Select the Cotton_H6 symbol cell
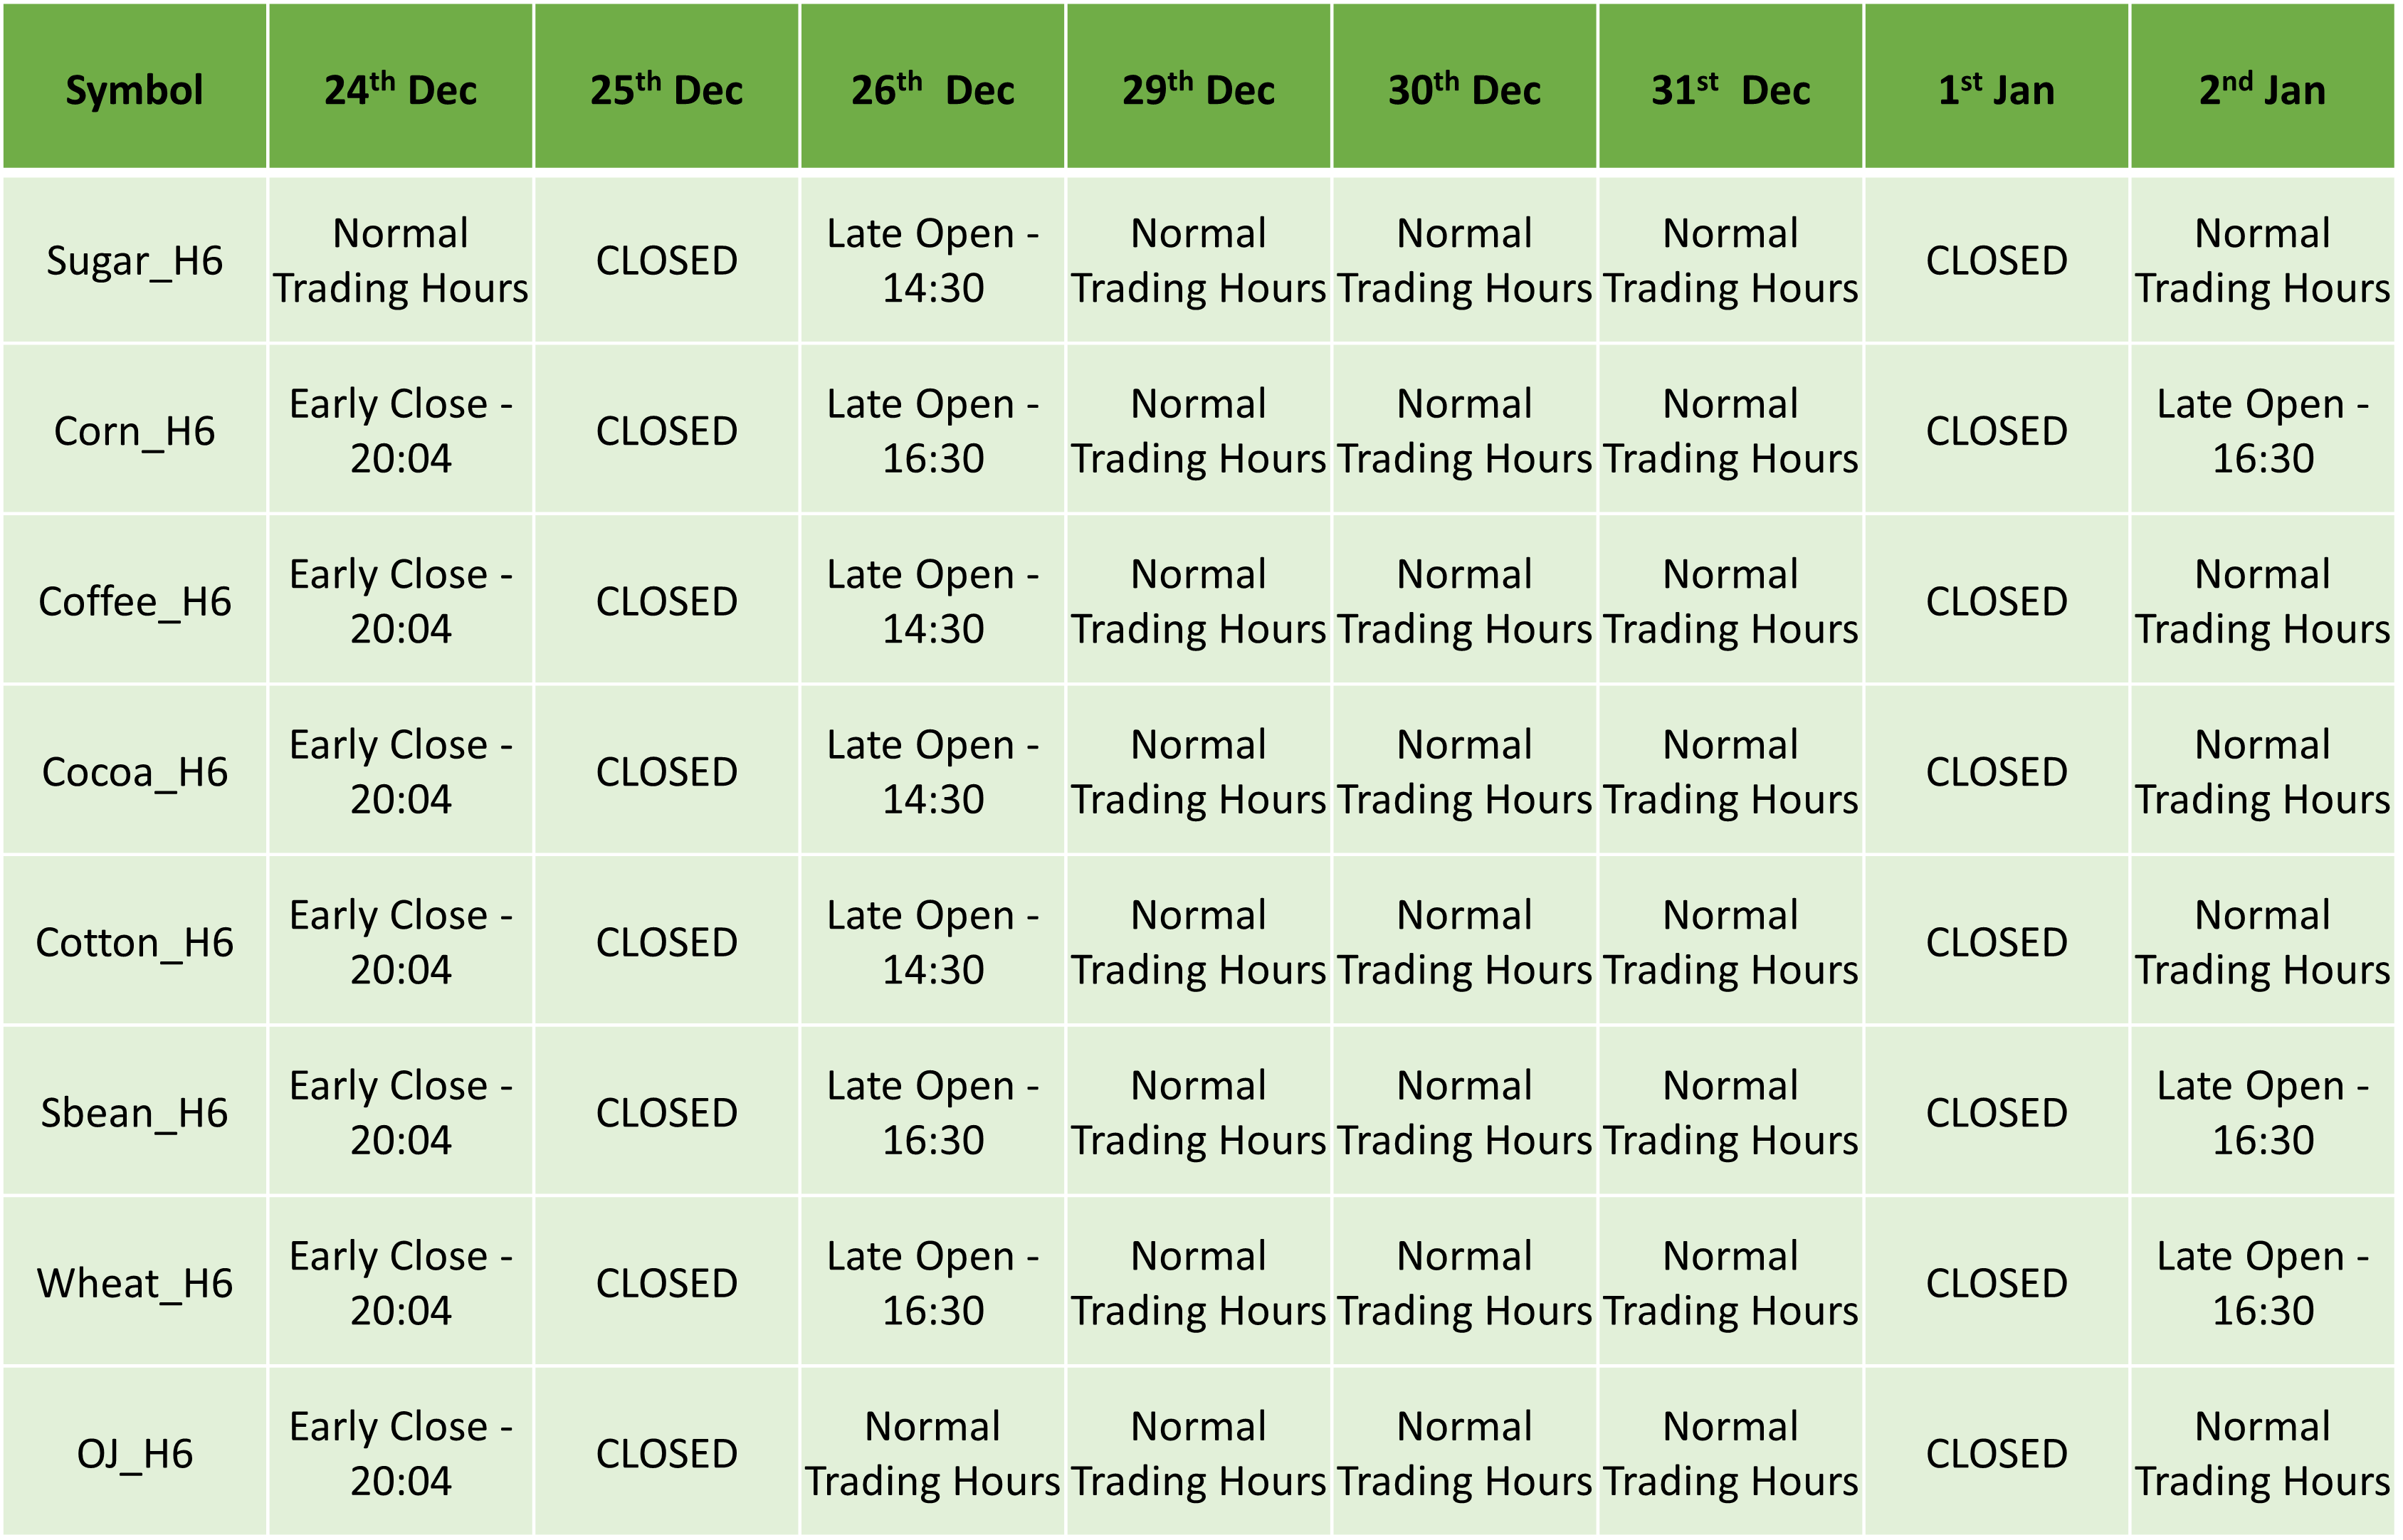This screenshot has width=2403, height=1540. (x=134, y=942)
